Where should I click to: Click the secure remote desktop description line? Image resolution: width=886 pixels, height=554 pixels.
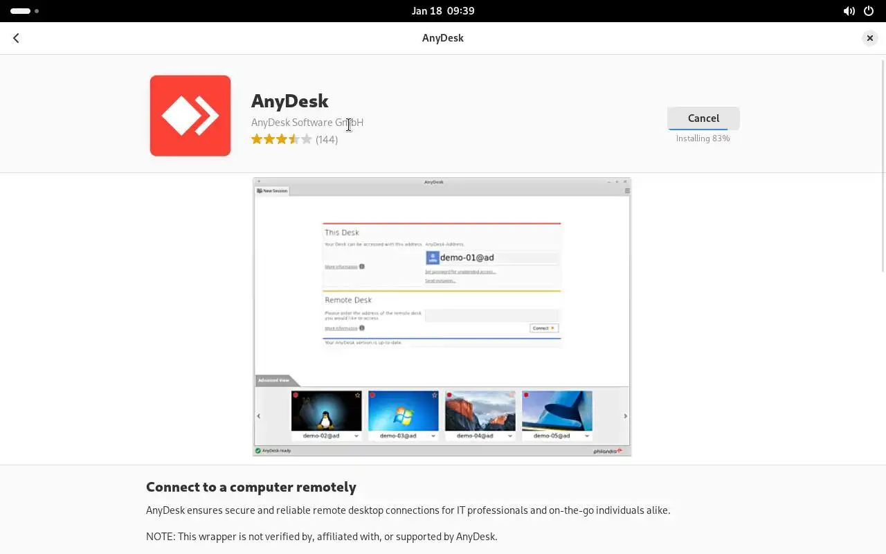[408, 510]
